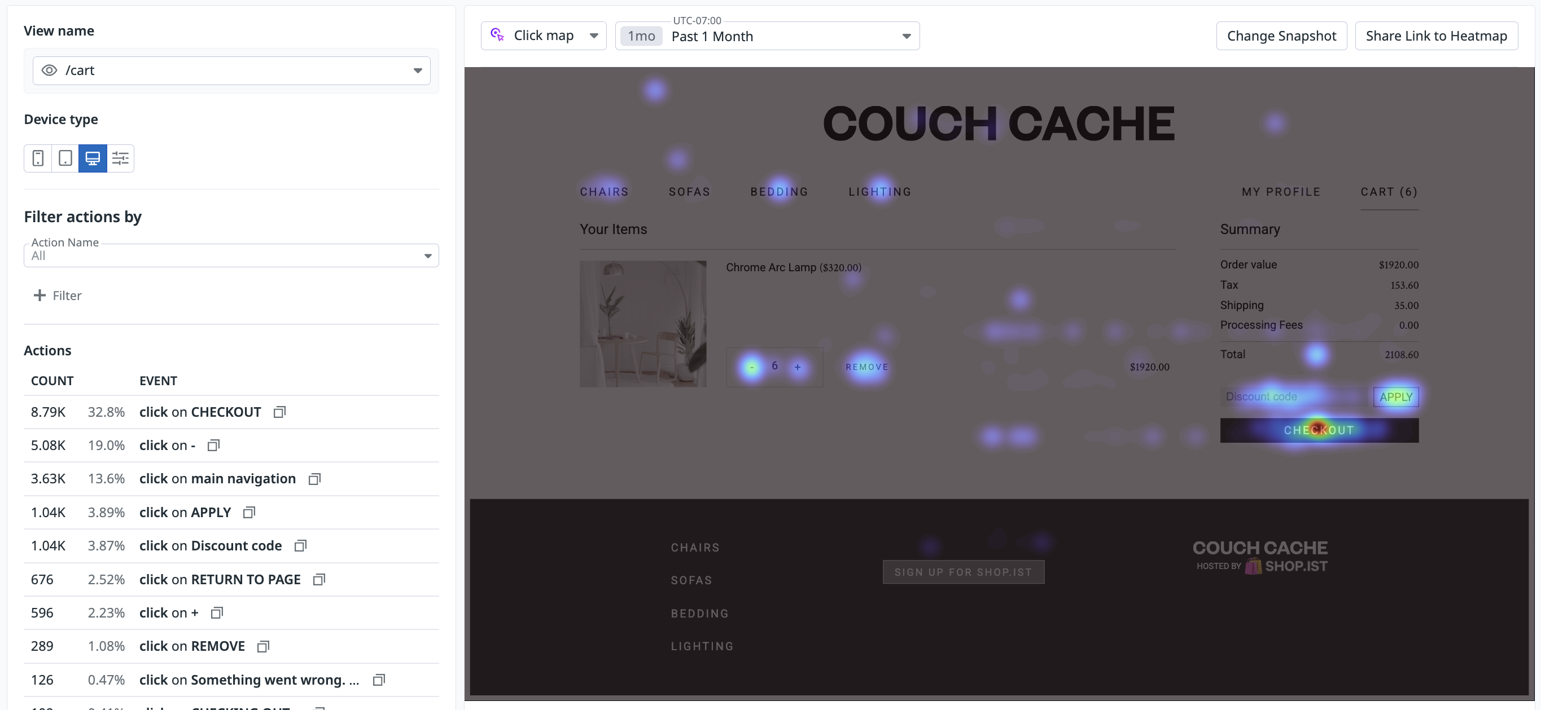Open custom device settings sliders icon
Image resolution: width=1541 pixels, height=710 pixels.
[x=120, y=158]
